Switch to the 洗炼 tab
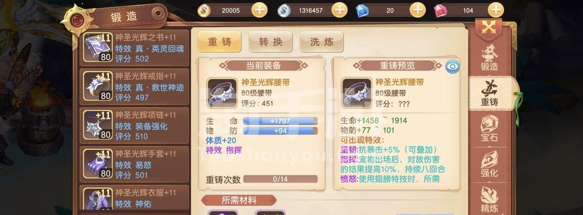Image resolution: width=583 pixels, height=215 pixels. [322, 41]
